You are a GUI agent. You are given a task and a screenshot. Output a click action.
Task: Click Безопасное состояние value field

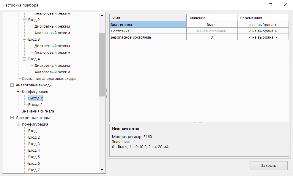212,37
